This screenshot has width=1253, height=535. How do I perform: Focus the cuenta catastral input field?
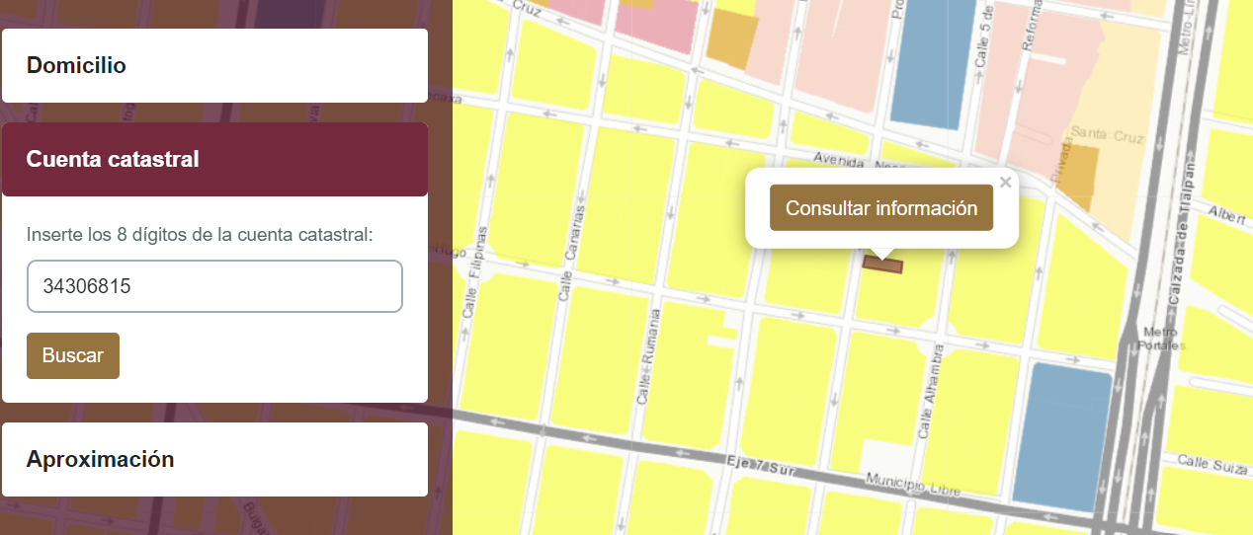[x=214, y=286]
